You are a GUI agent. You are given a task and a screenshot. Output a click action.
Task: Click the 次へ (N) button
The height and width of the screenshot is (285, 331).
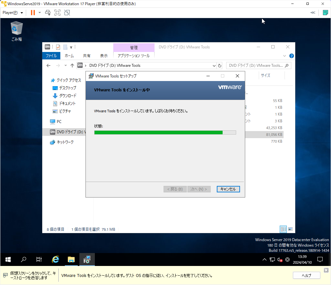[x=199, y=189]
